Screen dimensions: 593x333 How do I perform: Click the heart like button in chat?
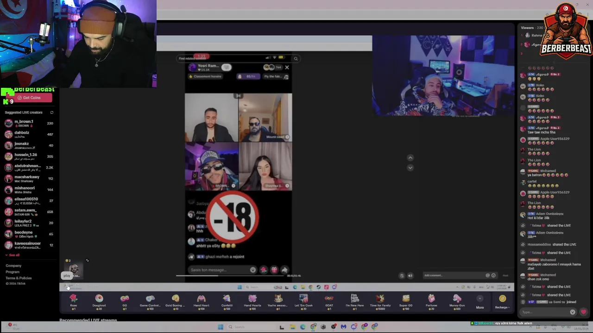pos(583,312)
